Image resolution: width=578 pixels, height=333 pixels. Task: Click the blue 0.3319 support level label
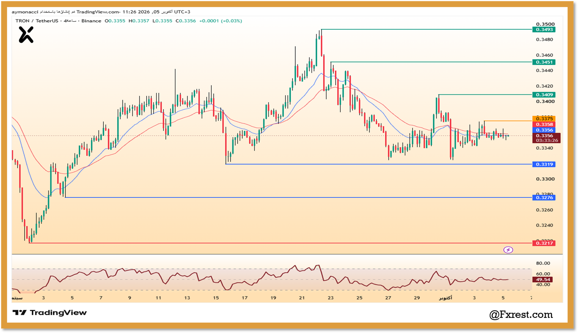pyautogui.click(x=544, y=164)
